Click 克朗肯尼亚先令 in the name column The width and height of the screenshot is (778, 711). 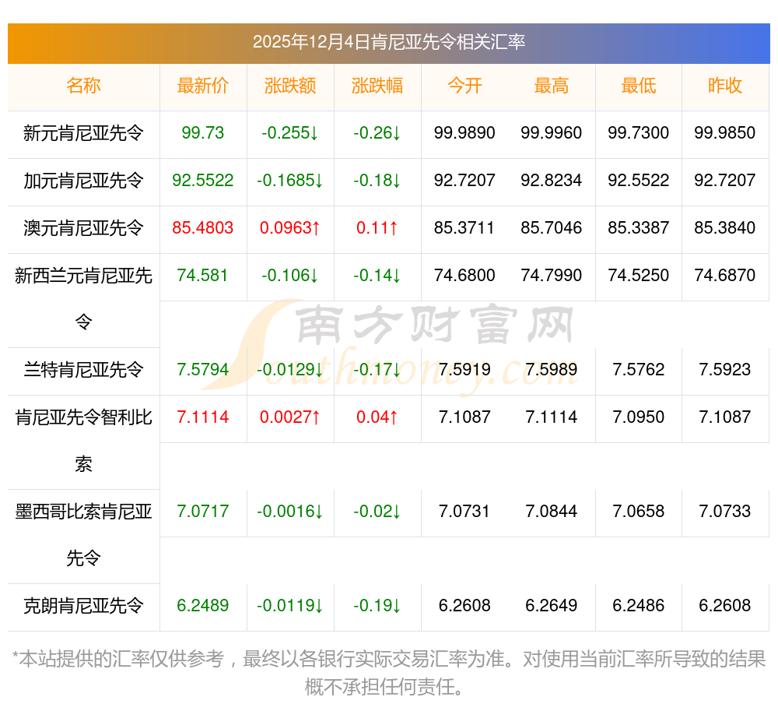coord(83,606)
